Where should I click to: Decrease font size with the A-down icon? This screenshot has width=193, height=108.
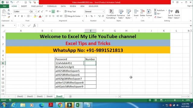pos(42,11)
